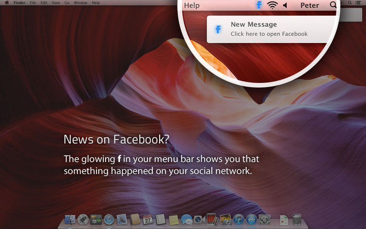Open yellow Notes icon in Dock
Viewport: 366px width, 229px height.
tap(174, 220)
